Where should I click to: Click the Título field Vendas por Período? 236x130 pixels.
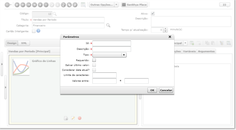[68, 20]
